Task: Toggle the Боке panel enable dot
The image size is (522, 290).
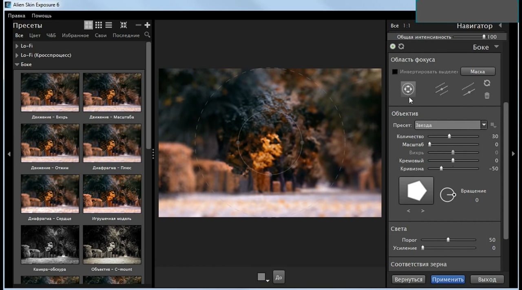Action: pos(393,46)
